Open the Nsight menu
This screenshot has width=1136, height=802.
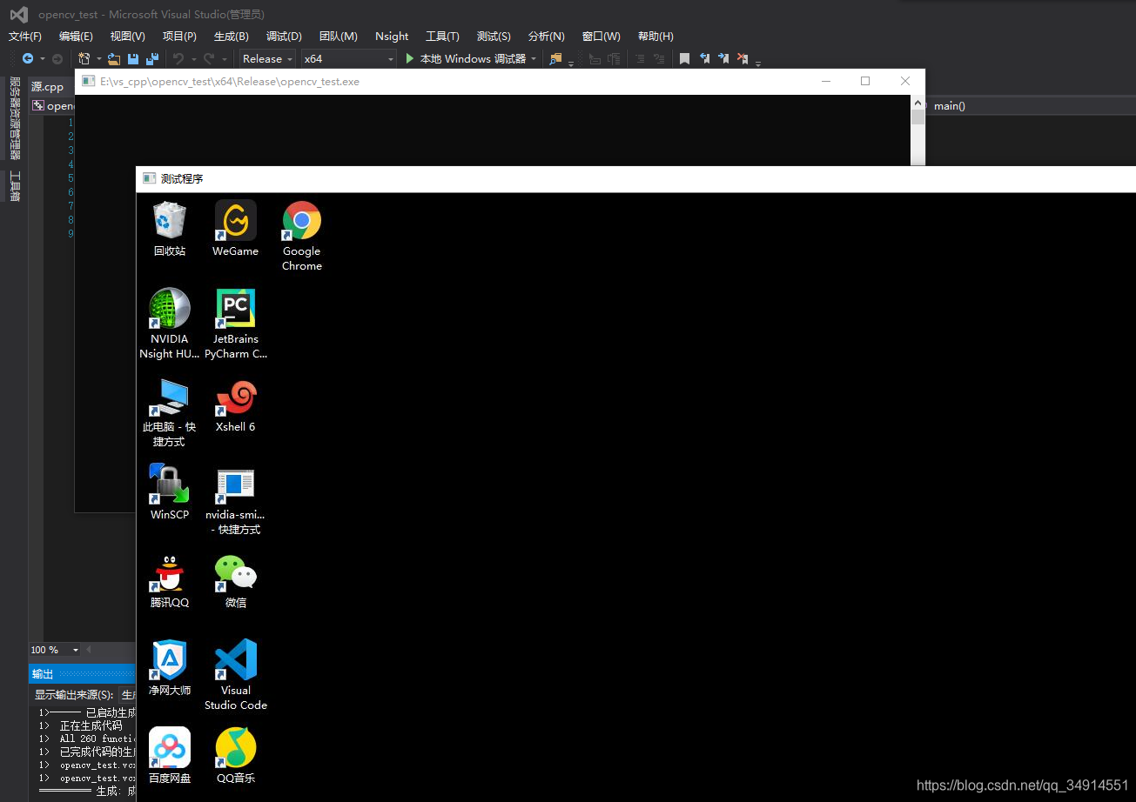click(392, 37)
